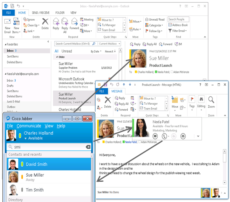This screenshot has width=230, height=202.
Task: Open Filter Email dropdown
Action: [178, 31]
